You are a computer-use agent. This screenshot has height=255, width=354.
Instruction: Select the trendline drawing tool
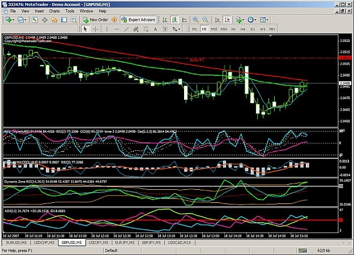126,29
